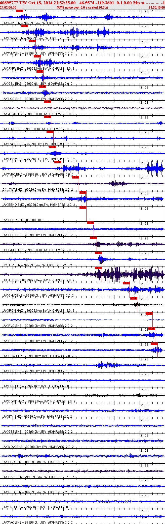Click the pick flag on US.HLID trace
The height and width of the screenshot is (524, 165).
pyautogui.click(x=98, y=268)
